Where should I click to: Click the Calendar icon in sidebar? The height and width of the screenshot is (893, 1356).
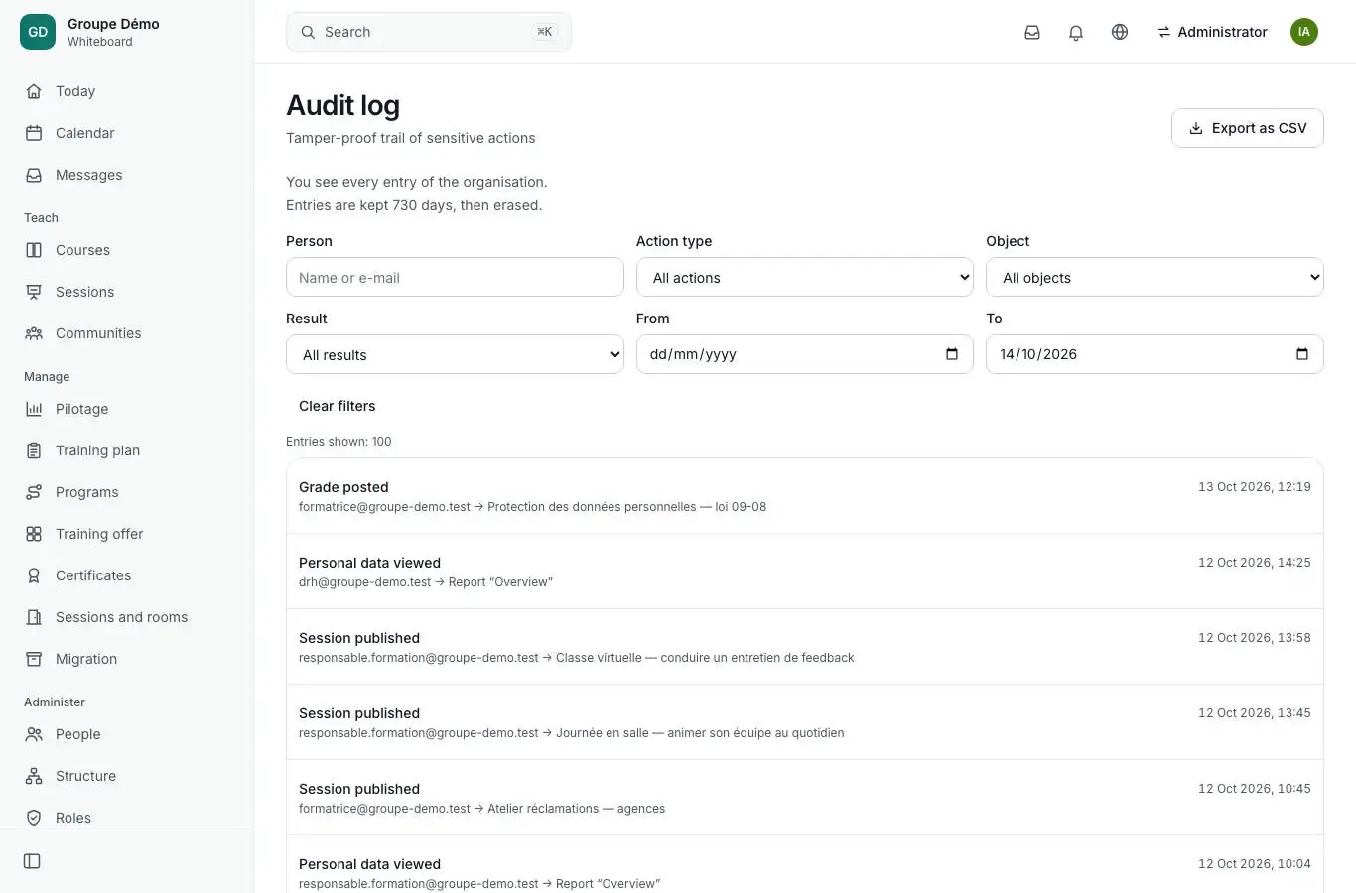pos(34,133)
